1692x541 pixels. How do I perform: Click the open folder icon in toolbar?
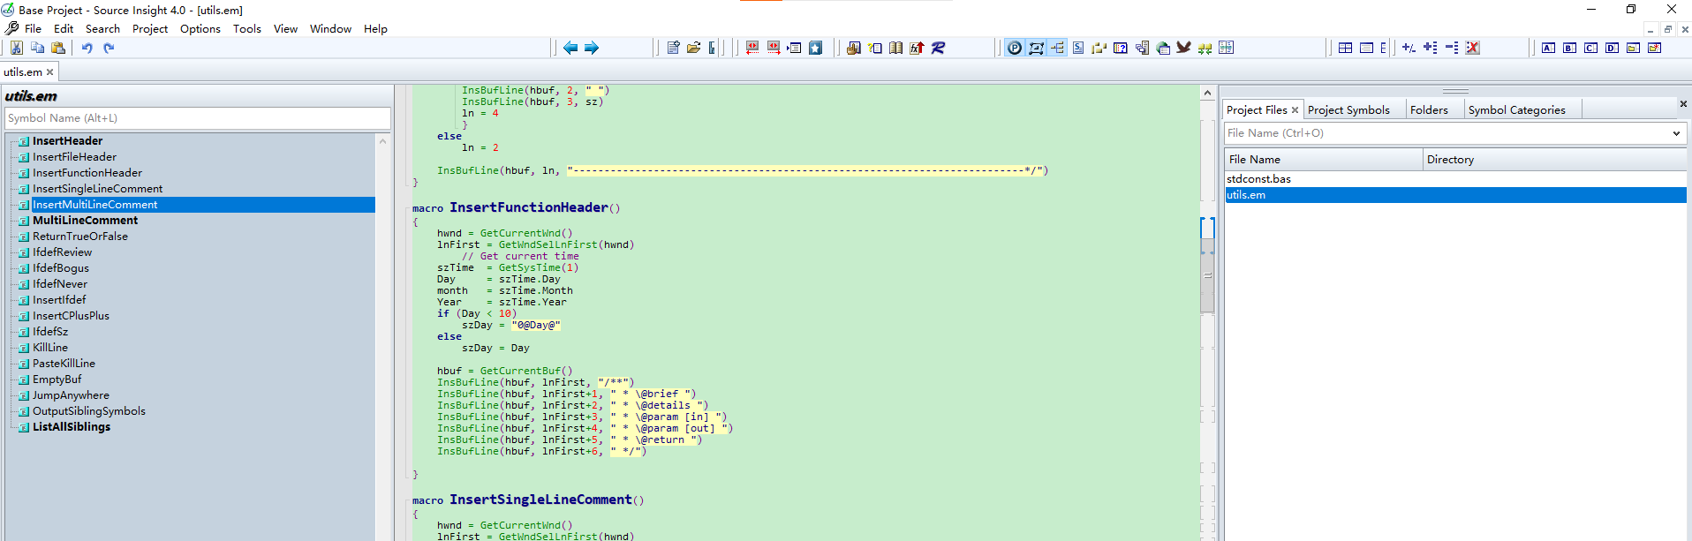(694, 48)
